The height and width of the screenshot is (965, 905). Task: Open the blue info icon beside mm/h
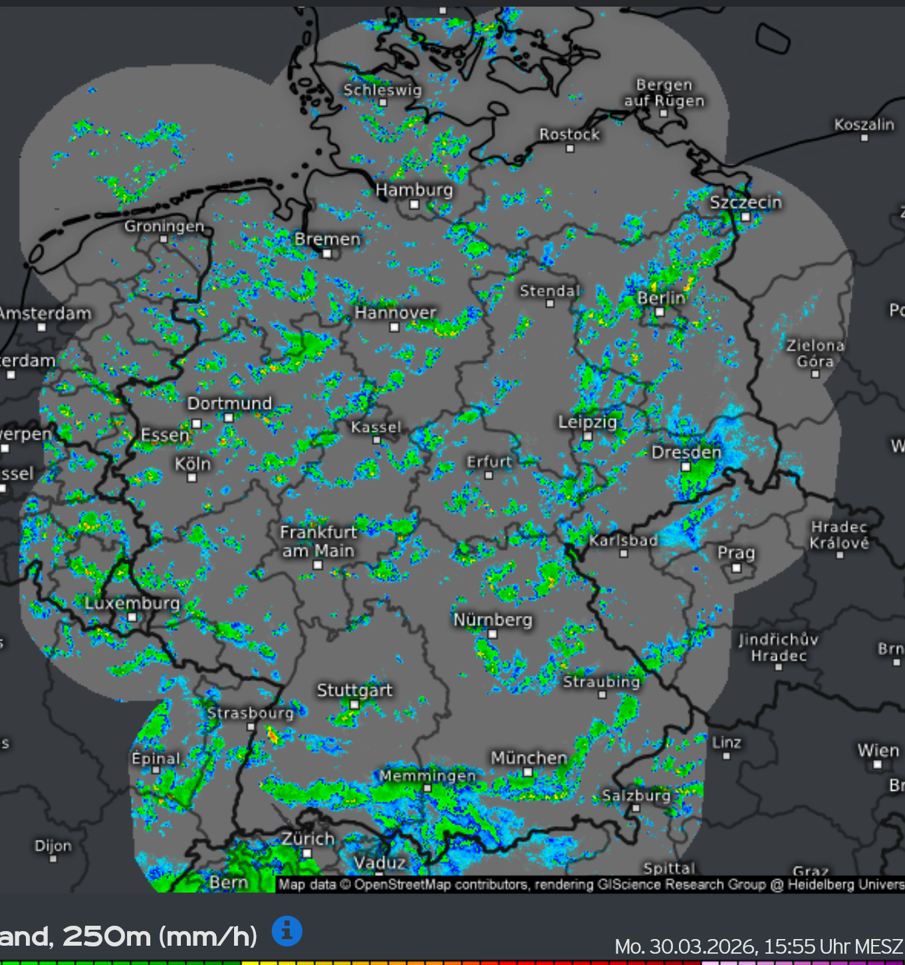pos(287,931)
